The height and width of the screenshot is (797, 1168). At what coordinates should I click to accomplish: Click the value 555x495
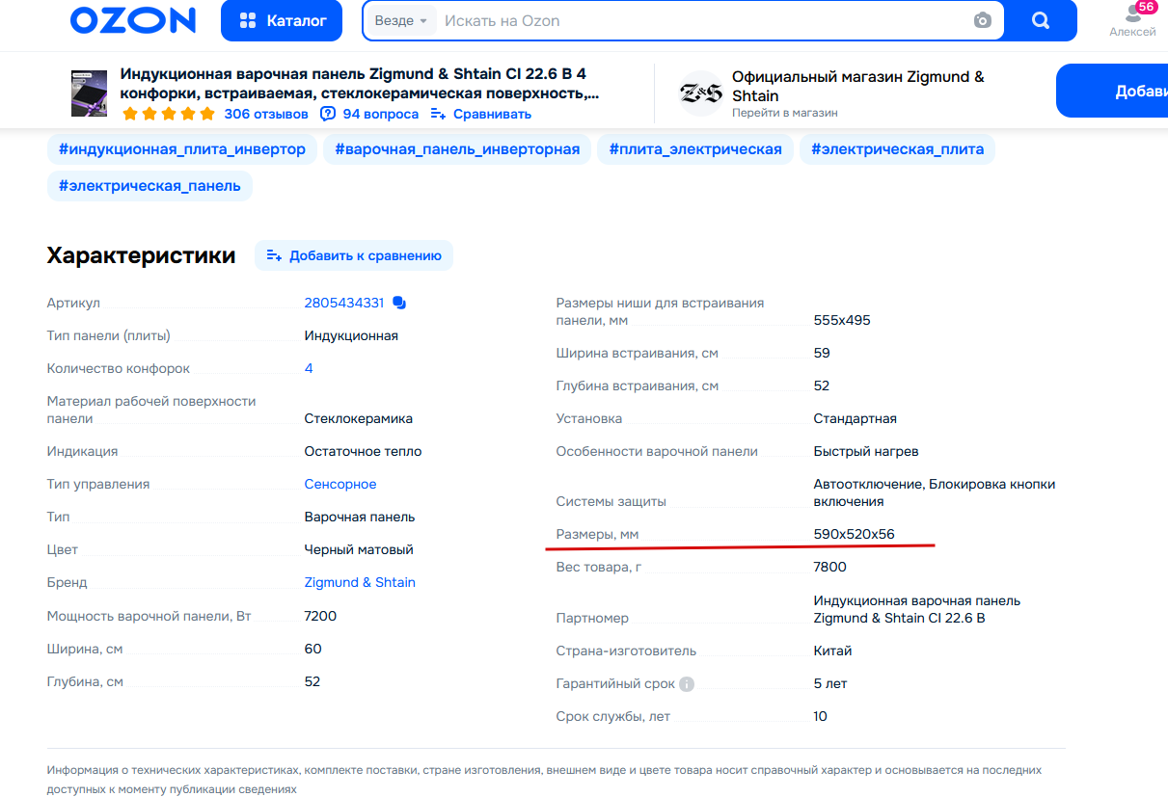tap(842, 320)
